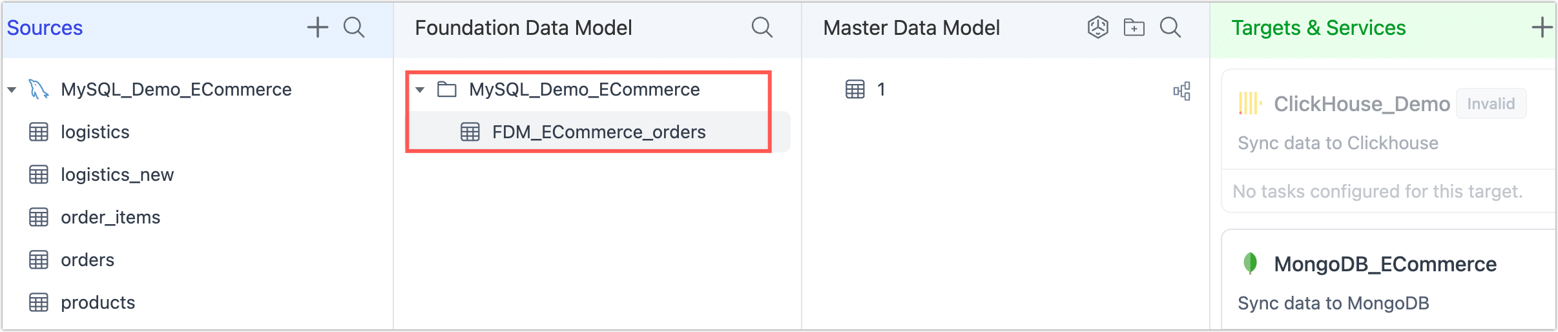1558x332 pixels.
Task: Select the order_items table
Action: tap(110, 218)
